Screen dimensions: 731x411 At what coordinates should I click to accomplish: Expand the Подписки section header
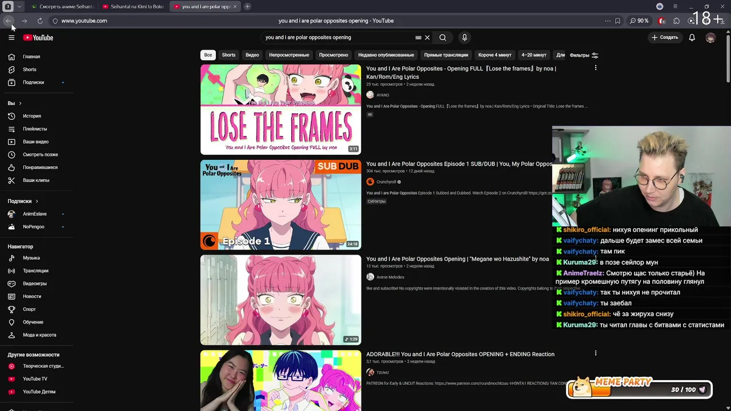[23, 201]
